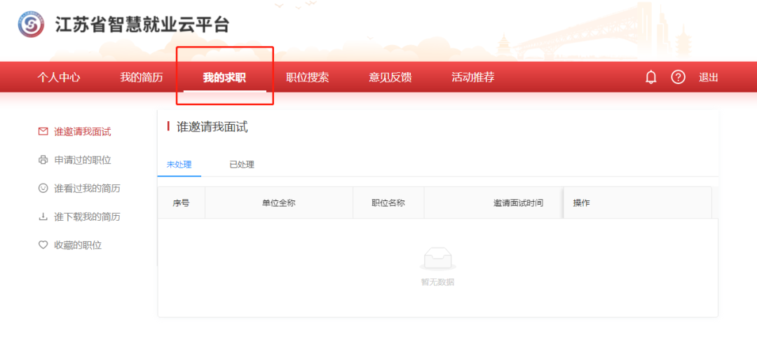Go to 个人中心 in the navigation bar
Image resolution: width=757 pixels, height=356 pixels.
(x=59, y=77)
